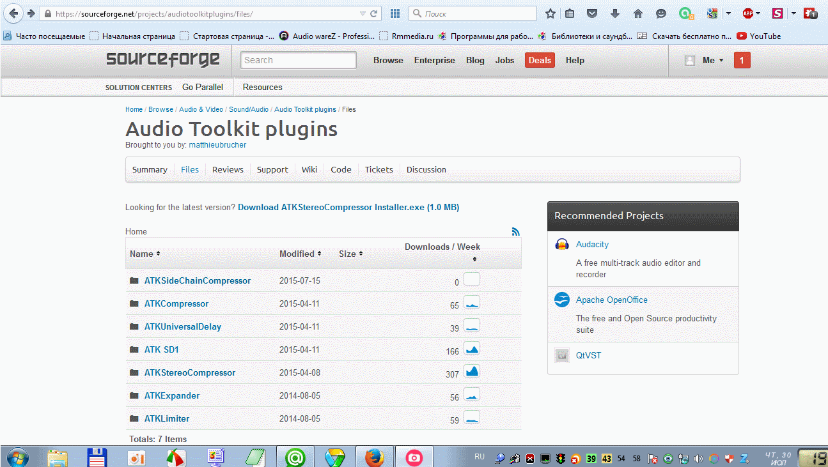This screenshot has height=467, width=828.
Task: Open the ATKSideChainCompressor folder
Action: 198,280
